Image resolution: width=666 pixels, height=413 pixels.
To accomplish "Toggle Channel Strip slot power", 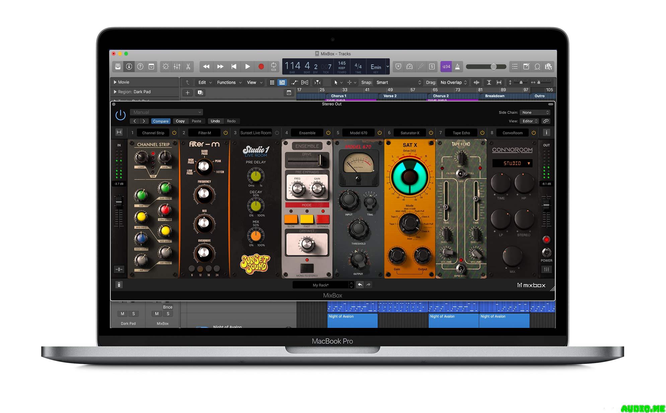I will click(174, 133).
